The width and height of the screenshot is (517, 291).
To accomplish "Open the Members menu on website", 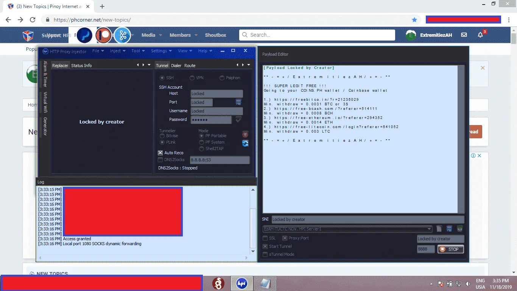I will coord(180,35).
